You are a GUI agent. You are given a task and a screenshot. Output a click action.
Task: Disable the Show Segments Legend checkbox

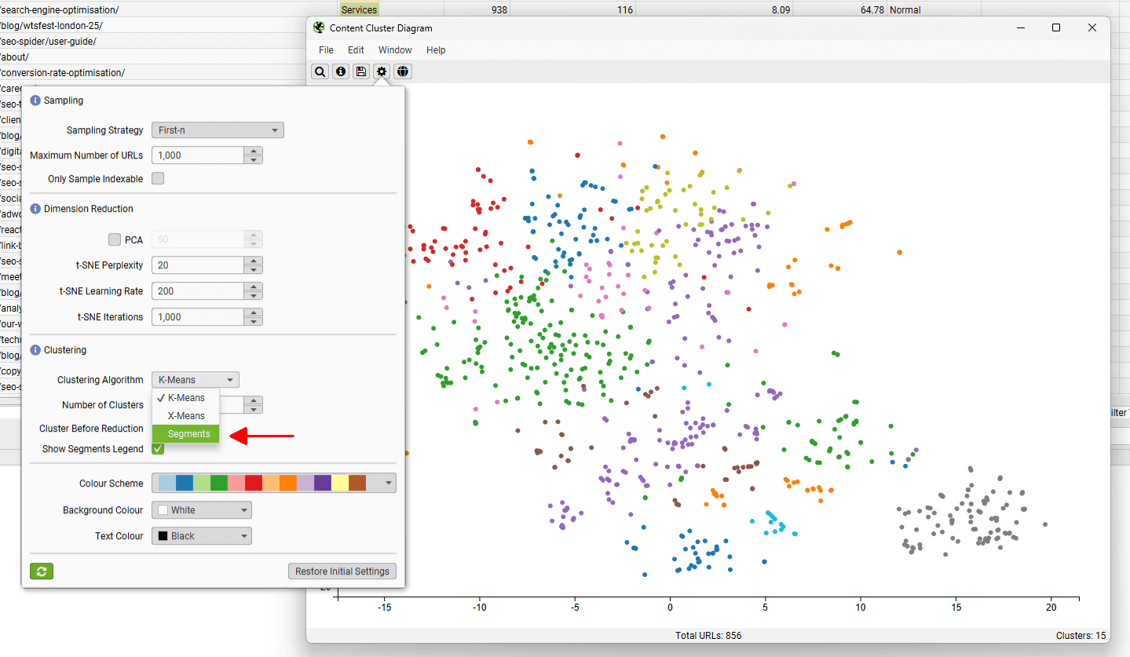tap(157, 448)
